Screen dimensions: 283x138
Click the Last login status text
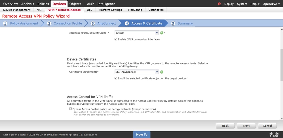click(50, 135)
